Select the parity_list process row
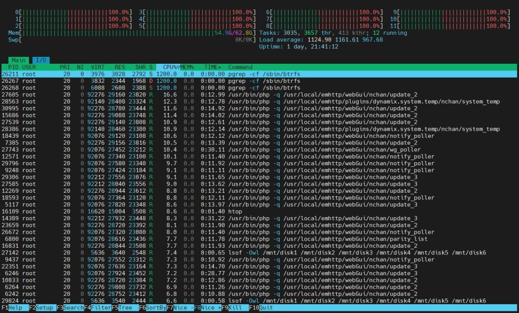 [x=259, y=239]
